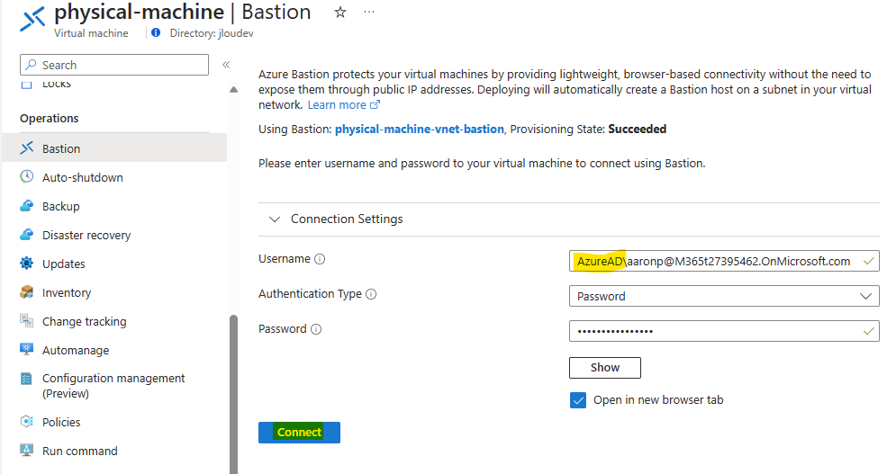Viewport: 896px width, 474px height.
Task: Click the Policies icon
Action: click(27, 422)
